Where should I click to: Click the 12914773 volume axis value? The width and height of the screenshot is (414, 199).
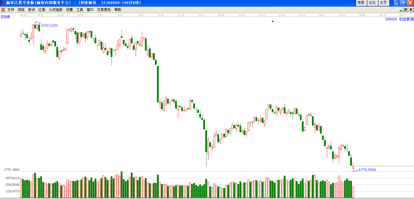(12, 191)
